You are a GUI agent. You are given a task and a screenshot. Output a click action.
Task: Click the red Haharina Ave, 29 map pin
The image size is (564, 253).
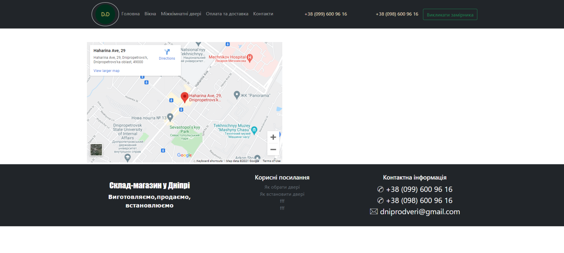click(x=184, y=98)
